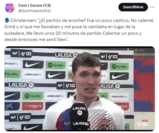Click the Nike swoosh beside AMBILIGHT top-left

(x=33, y=64)
